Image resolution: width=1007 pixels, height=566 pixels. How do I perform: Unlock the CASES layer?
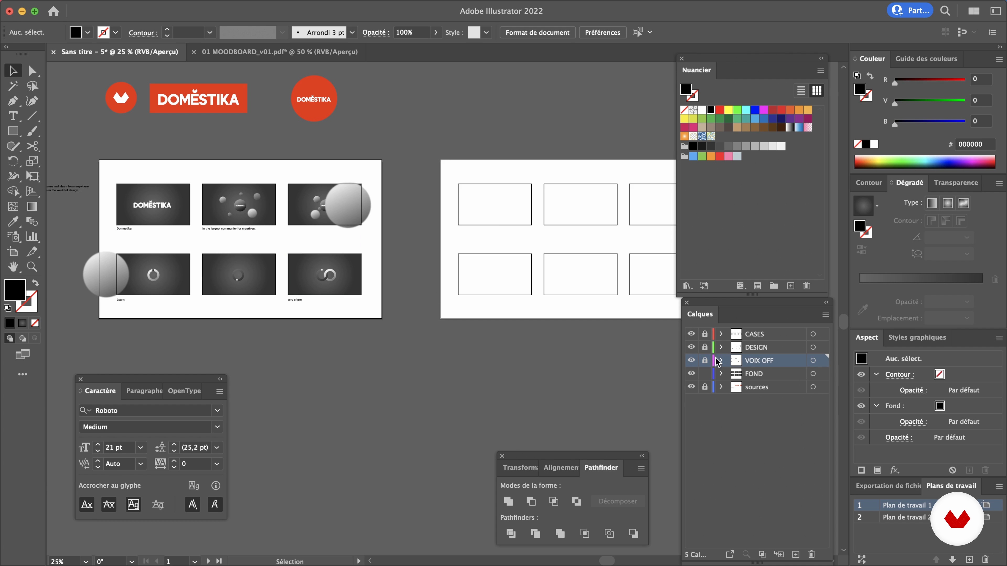click(x=704, y=334)
